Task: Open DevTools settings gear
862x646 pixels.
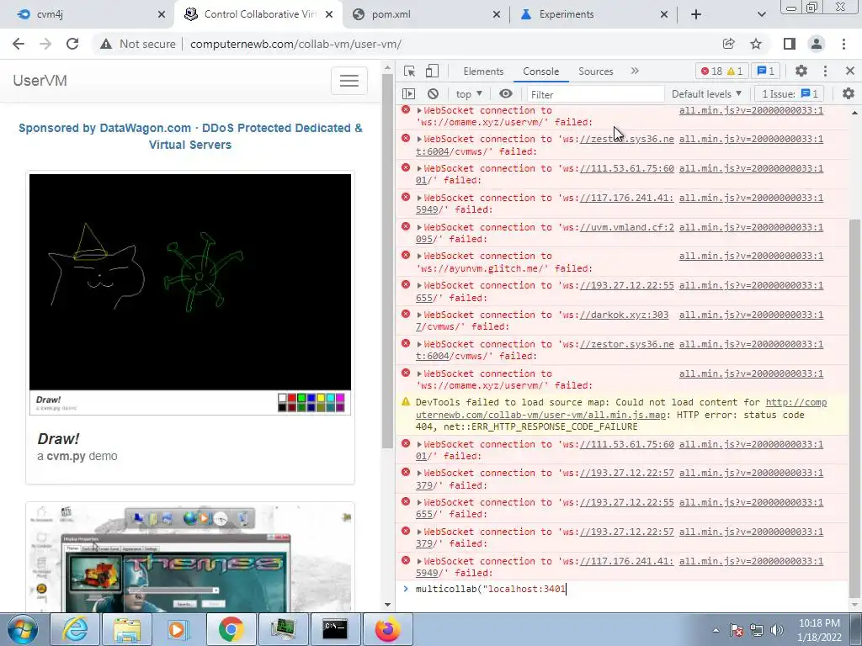Action: (801, 71)
